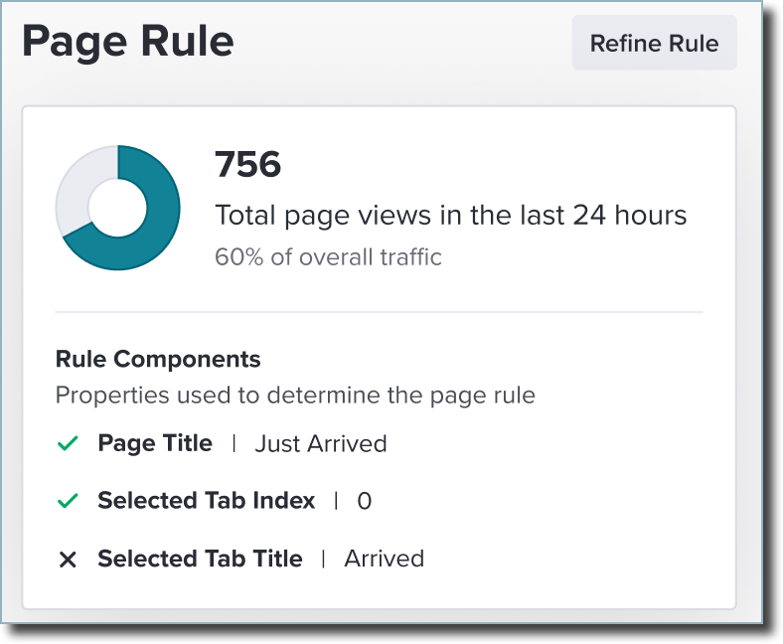Click the Selected Tab Index label
This screenshot has width=783, height=644.
(207, 501)
